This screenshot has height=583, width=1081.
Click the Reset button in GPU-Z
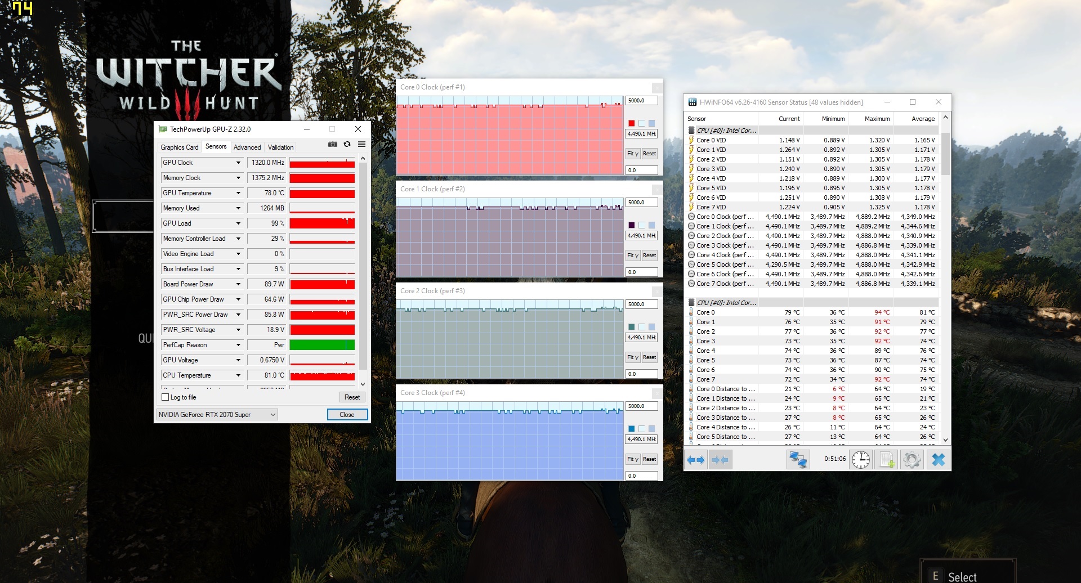coord(352,397)
